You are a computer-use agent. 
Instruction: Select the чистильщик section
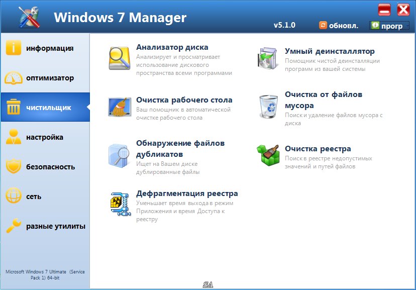tap(45, 107)
